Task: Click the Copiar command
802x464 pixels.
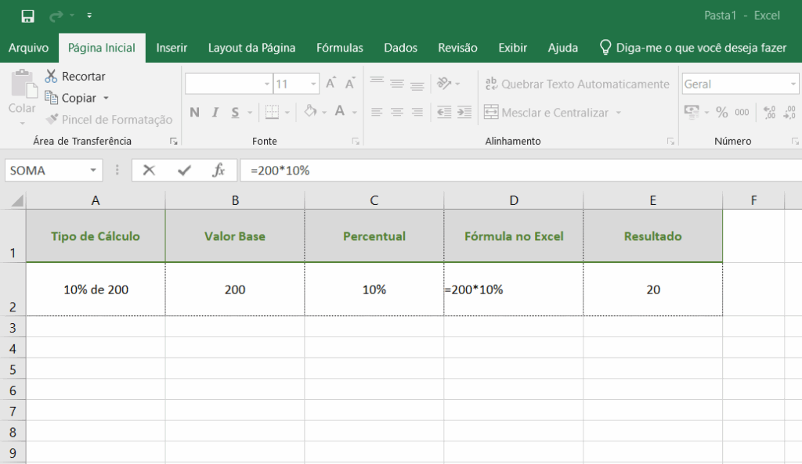Action: (79, 99)
